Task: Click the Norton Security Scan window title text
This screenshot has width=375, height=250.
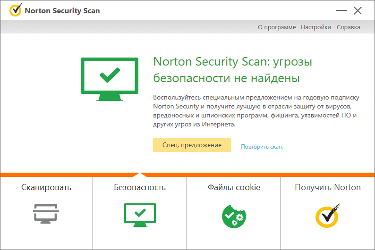Action: (x=62, y=10)
